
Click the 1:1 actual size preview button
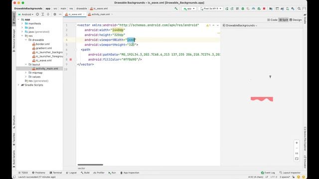pos(297,154)
